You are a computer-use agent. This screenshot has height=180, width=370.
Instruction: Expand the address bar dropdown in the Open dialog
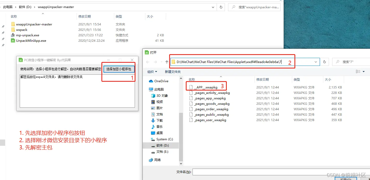(316, 62)
